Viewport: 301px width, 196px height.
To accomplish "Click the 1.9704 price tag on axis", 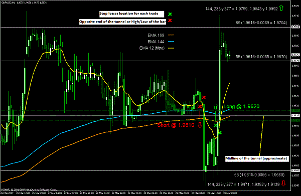I will pos(295,27).
